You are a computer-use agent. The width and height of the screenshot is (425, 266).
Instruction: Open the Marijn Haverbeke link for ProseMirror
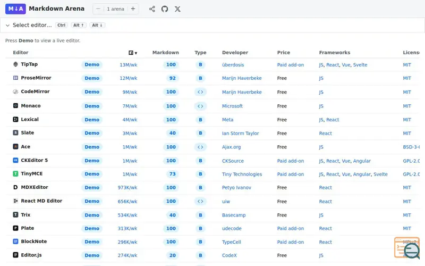point(242,78)
